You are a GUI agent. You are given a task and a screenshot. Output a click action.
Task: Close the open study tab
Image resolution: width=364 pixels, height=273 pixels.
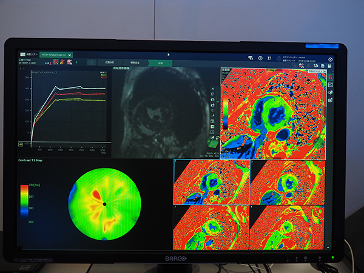pos(70,55)
